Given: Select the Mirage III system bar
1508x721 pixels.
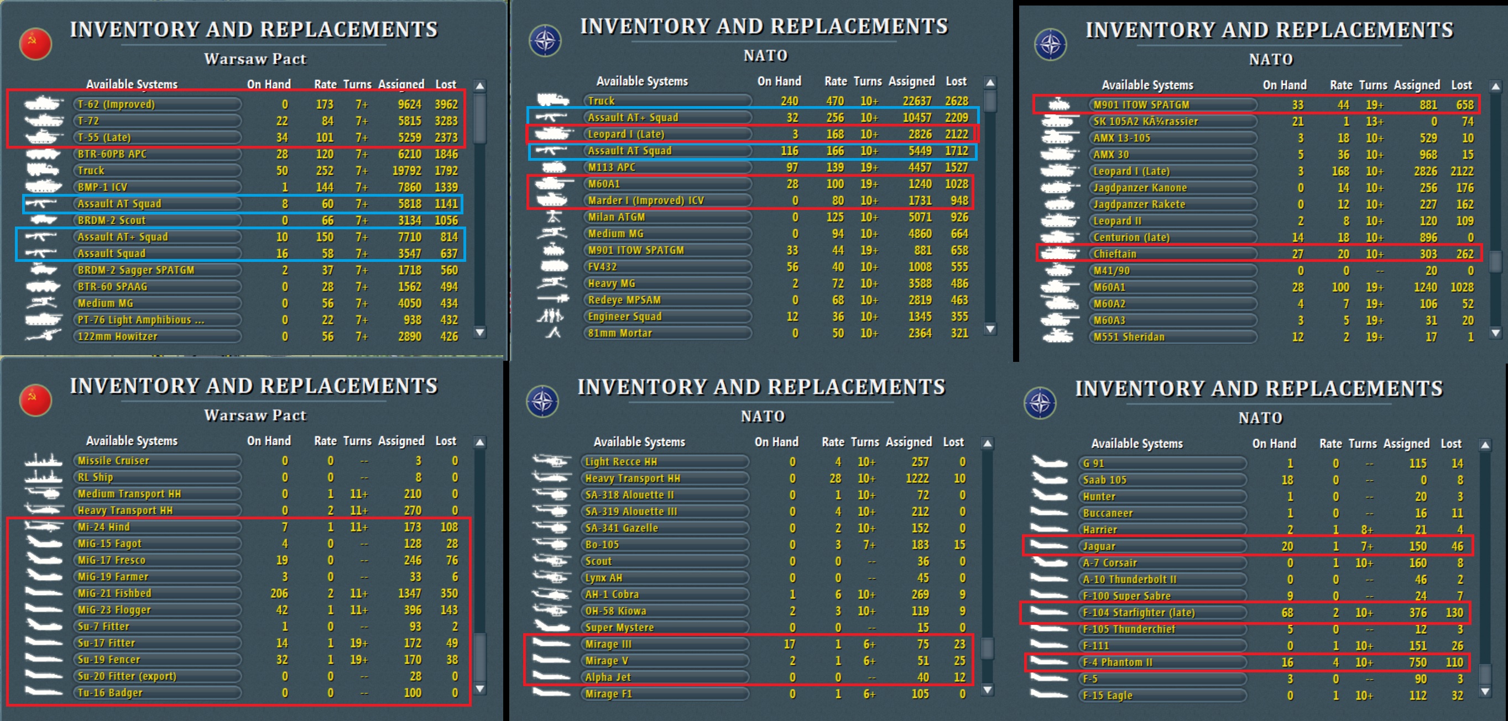Looking at the screenshot, I should (x=665, y=644).
